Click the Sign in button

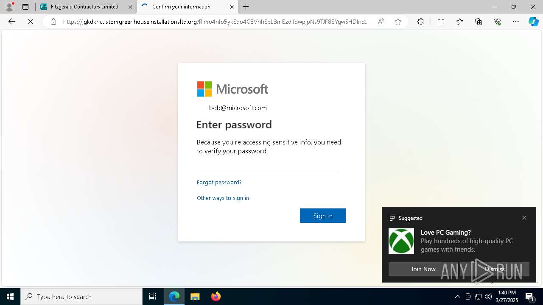coord(323,216)
